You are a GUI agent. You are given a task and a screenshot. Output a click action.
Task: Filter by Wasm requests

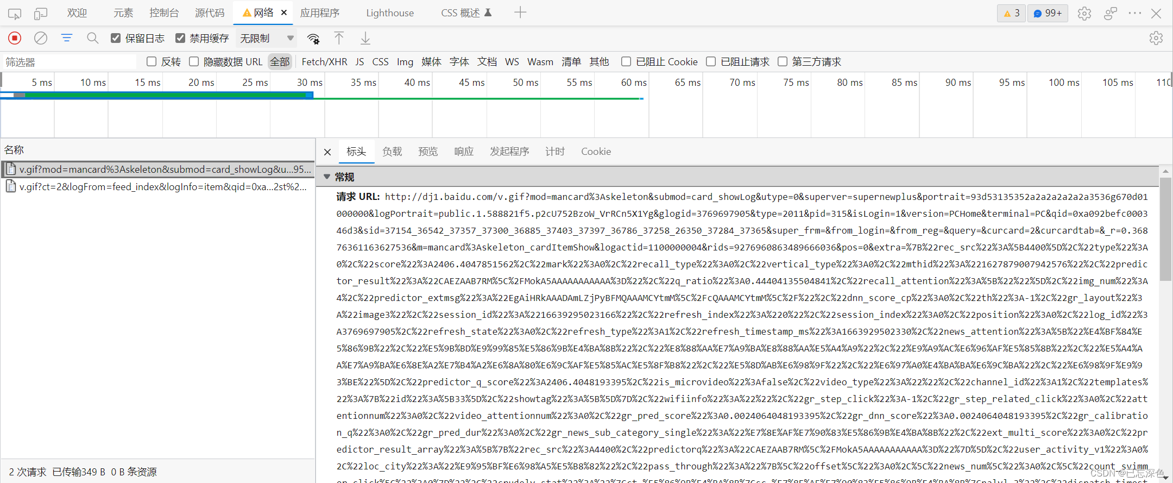coord(540,62)
